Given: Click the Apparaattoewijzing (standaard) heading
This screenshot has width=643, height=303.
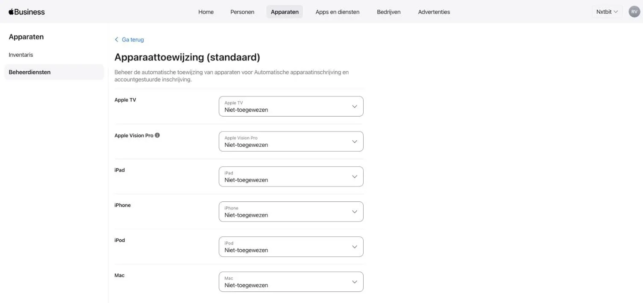Looking at the screenshot, I should 188,57.
